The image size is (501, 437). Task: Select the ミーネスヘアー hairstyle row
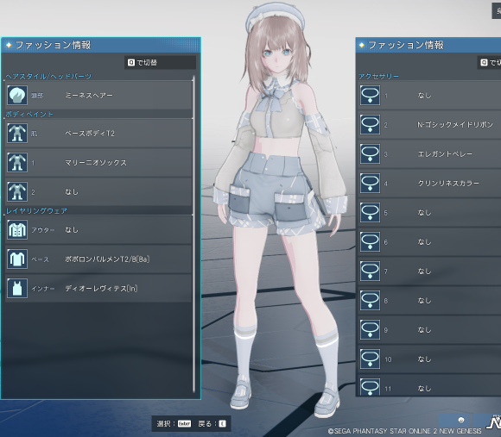click(x=98, y=96)
